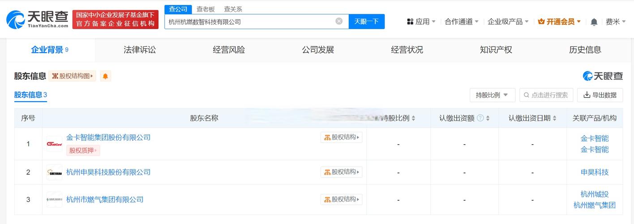This screenshot has width=634, height=224.
Task: Click the 天眼一下 search button
Action: (x=367, y=22)
